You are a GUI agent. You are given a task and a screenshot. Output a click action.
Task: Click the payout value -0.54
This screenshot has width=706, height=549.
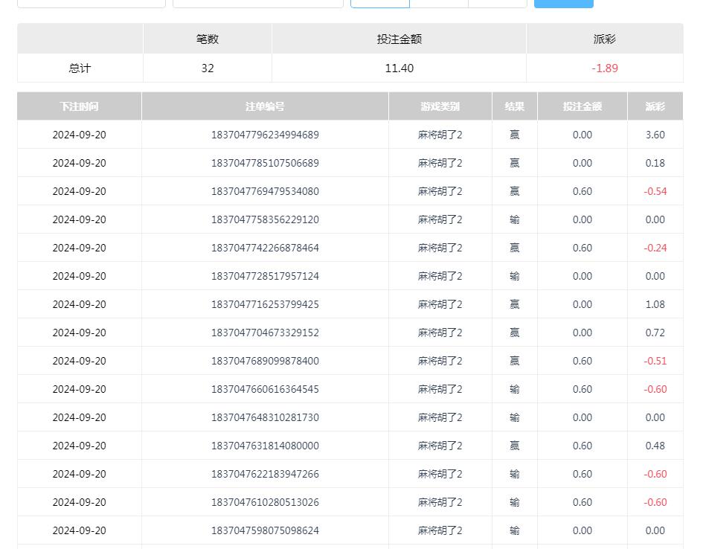click(x=655, y=191)
